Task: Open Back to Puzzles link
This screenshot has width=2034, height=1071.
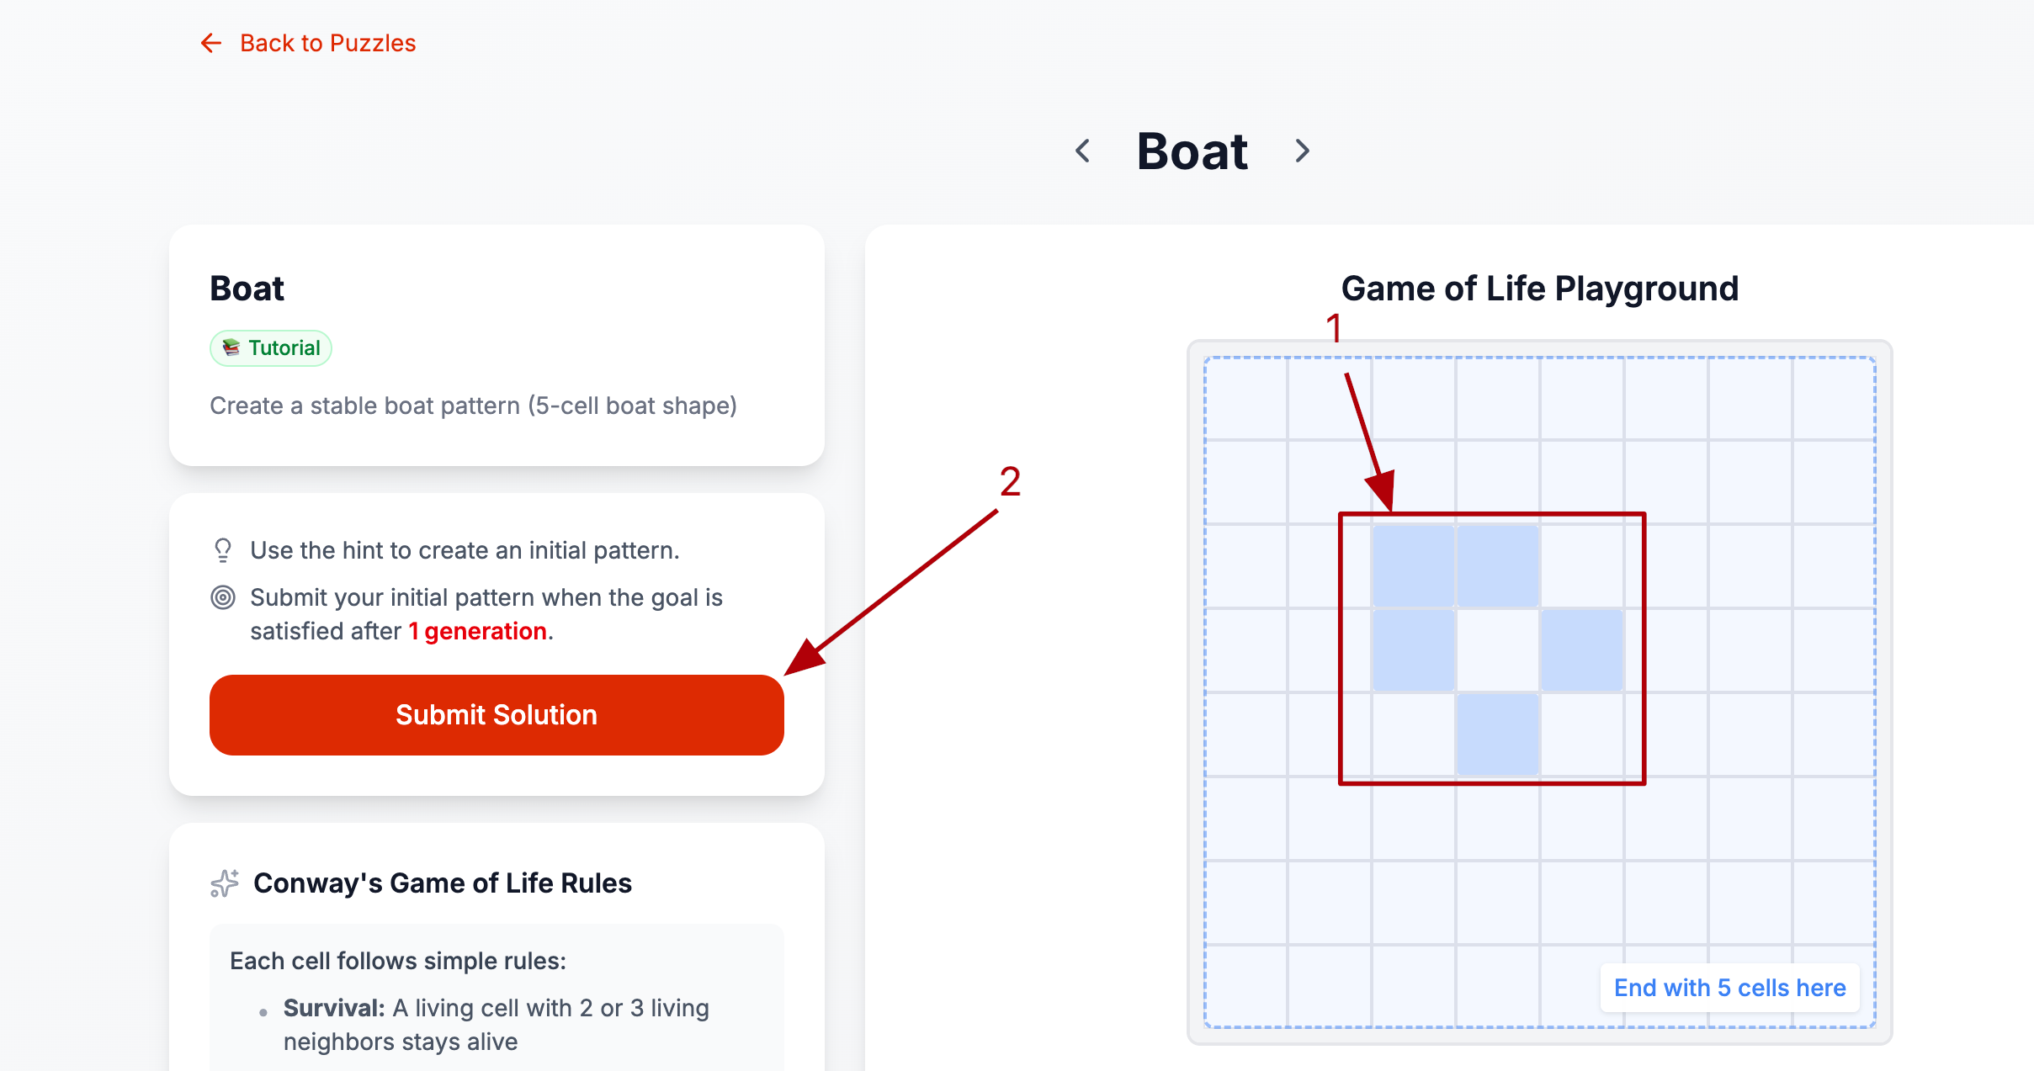Action: 309,43
